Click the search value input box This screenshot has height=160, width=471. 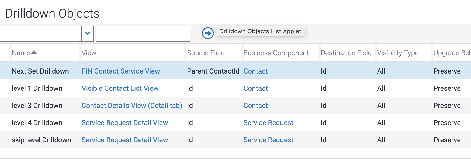pos(143,34)
